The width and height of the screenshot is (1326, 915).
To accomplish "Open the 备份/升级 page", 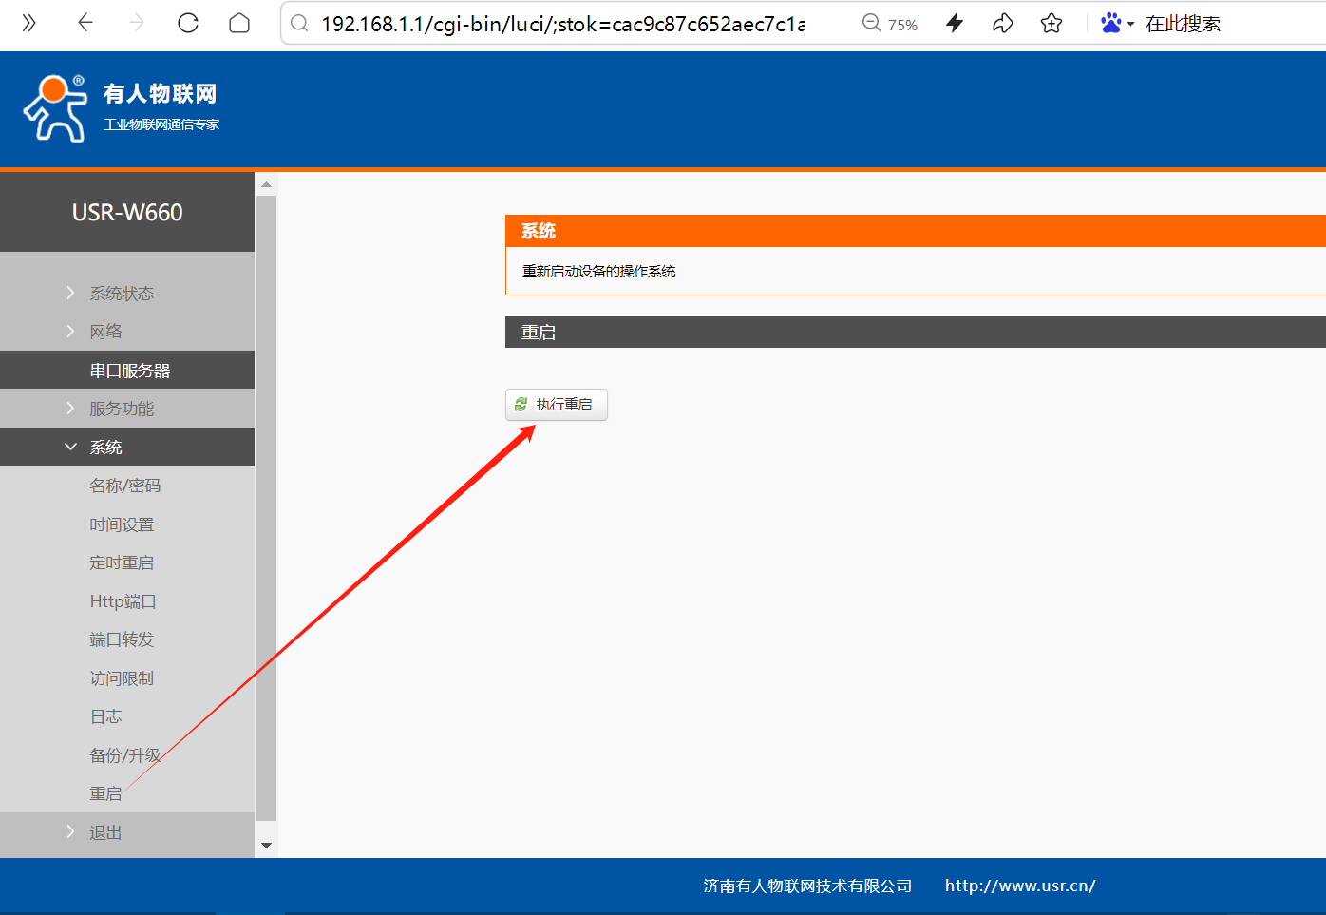I will tap(124, 755).
